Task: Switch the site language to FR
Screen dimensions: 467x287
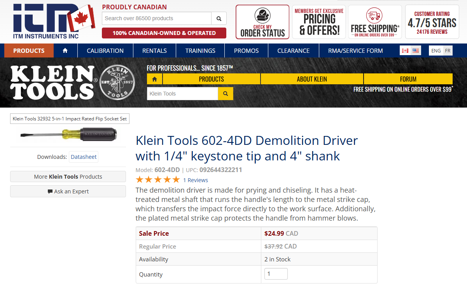Action: tap(448, 50)
